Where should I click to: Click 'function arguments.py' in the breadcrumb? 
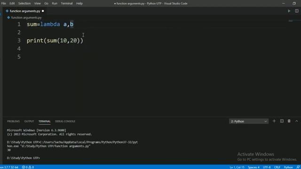coord(26,18)
